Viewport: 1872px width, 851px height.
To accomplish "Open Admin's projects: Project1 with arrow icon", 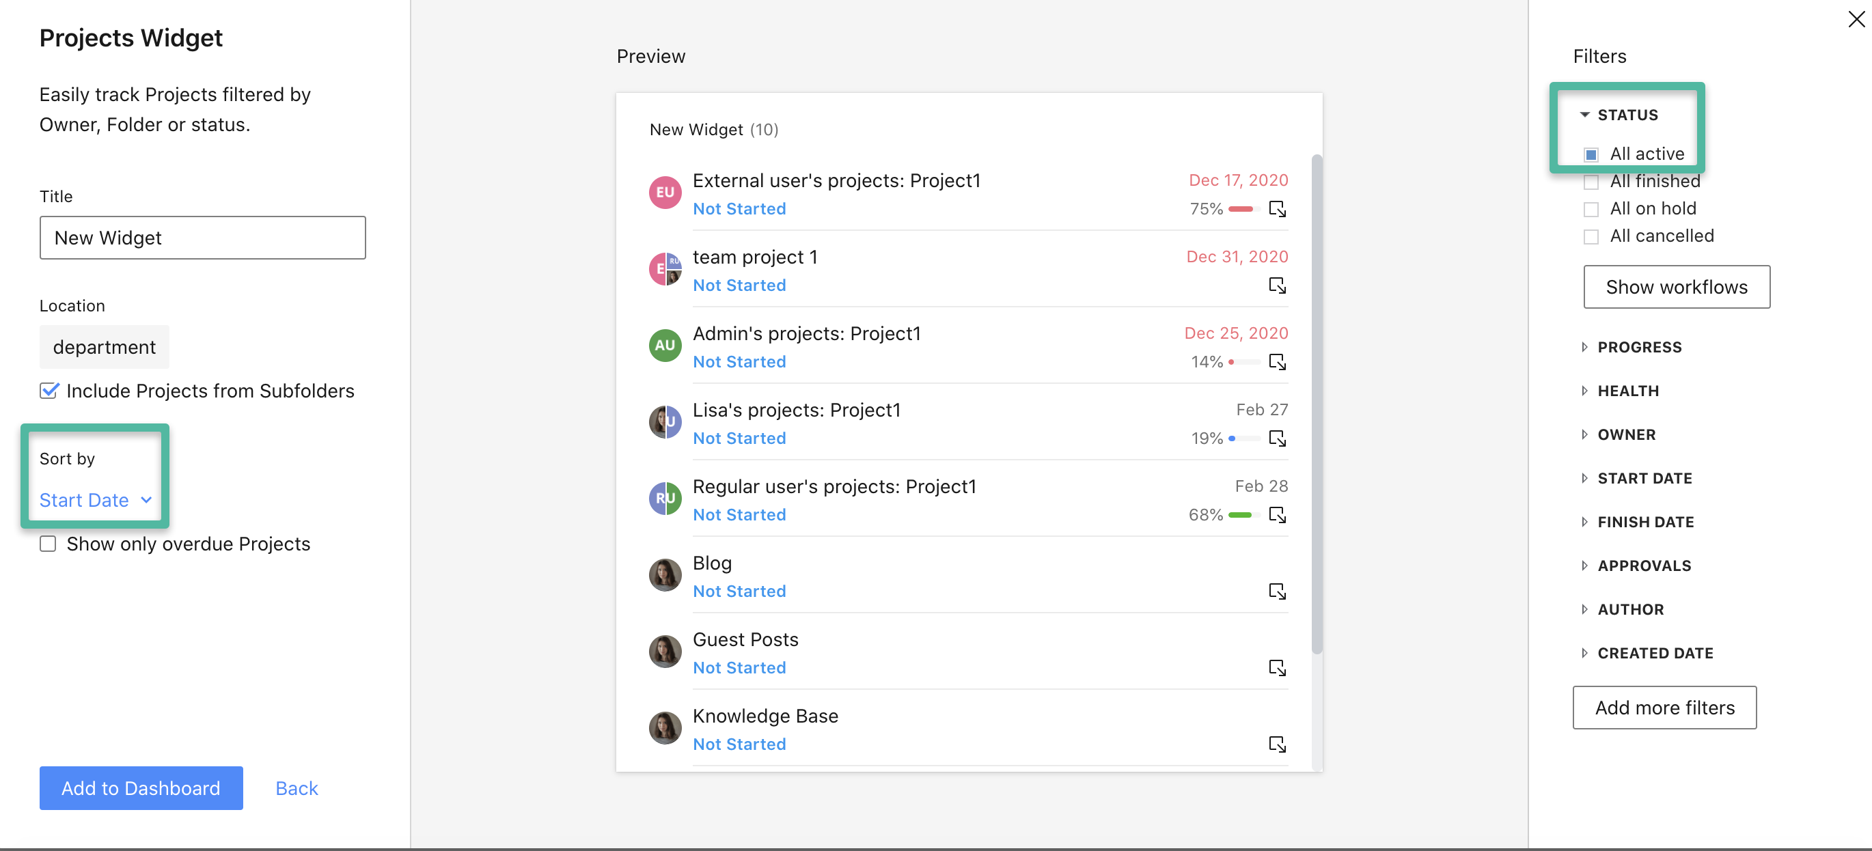I will pos(1277,362).
